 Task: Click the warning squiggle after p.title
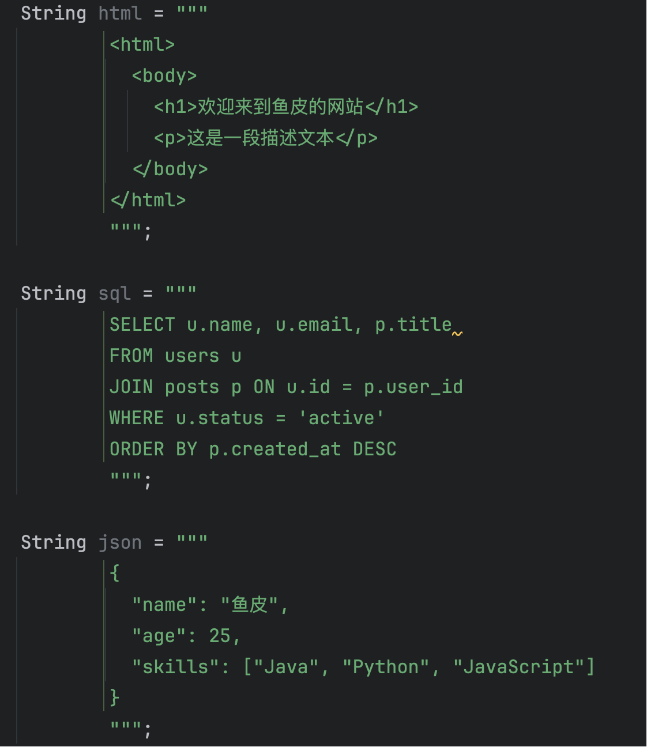tap(457, 334)
